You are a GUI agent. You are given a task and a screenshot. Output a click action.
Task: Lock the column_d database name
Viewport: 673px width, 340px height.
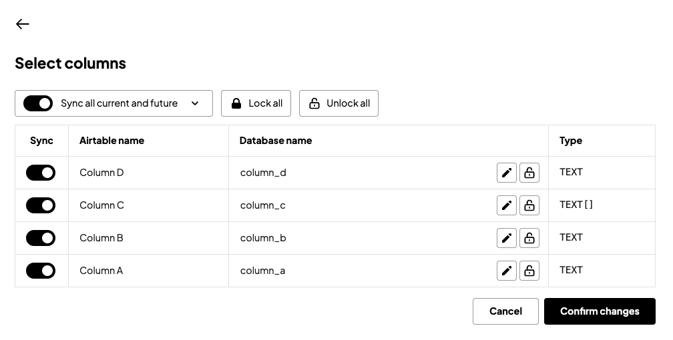(x=529, y=173)
